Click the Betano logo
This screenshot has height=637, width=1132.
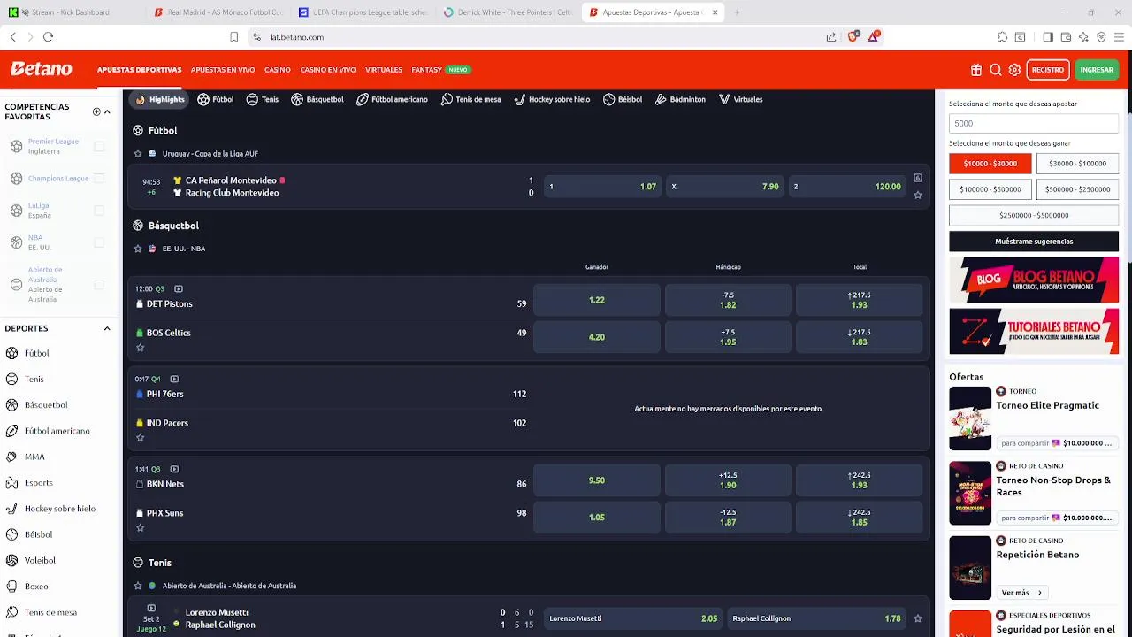[x=41, y=69]
